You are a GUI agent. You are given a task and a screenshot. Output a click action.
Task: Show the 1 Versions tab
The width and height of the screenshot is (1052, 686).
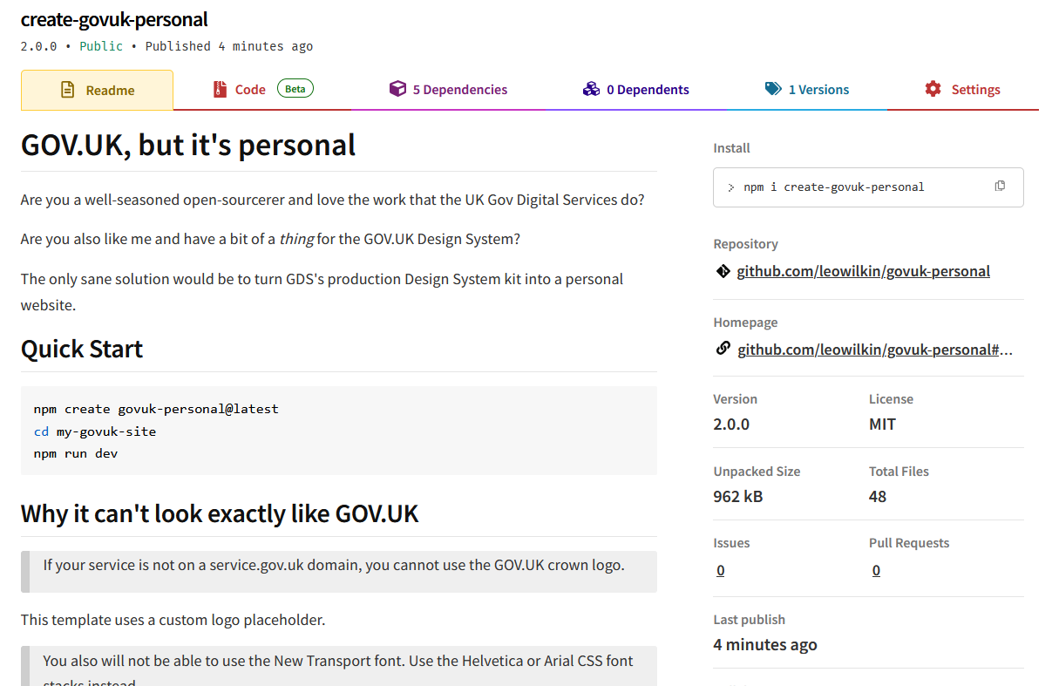(x=807, y=90)
